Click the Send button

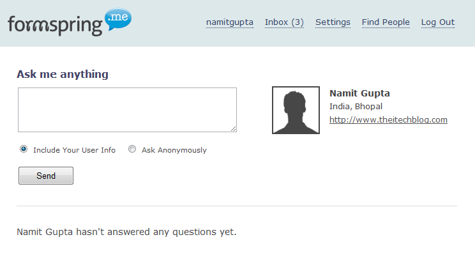(x=46, y=176)
